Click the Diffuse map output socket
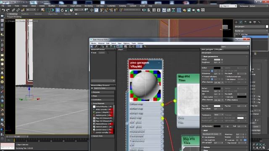Viewport: 269px width, 151px height. tap(163, 104)
